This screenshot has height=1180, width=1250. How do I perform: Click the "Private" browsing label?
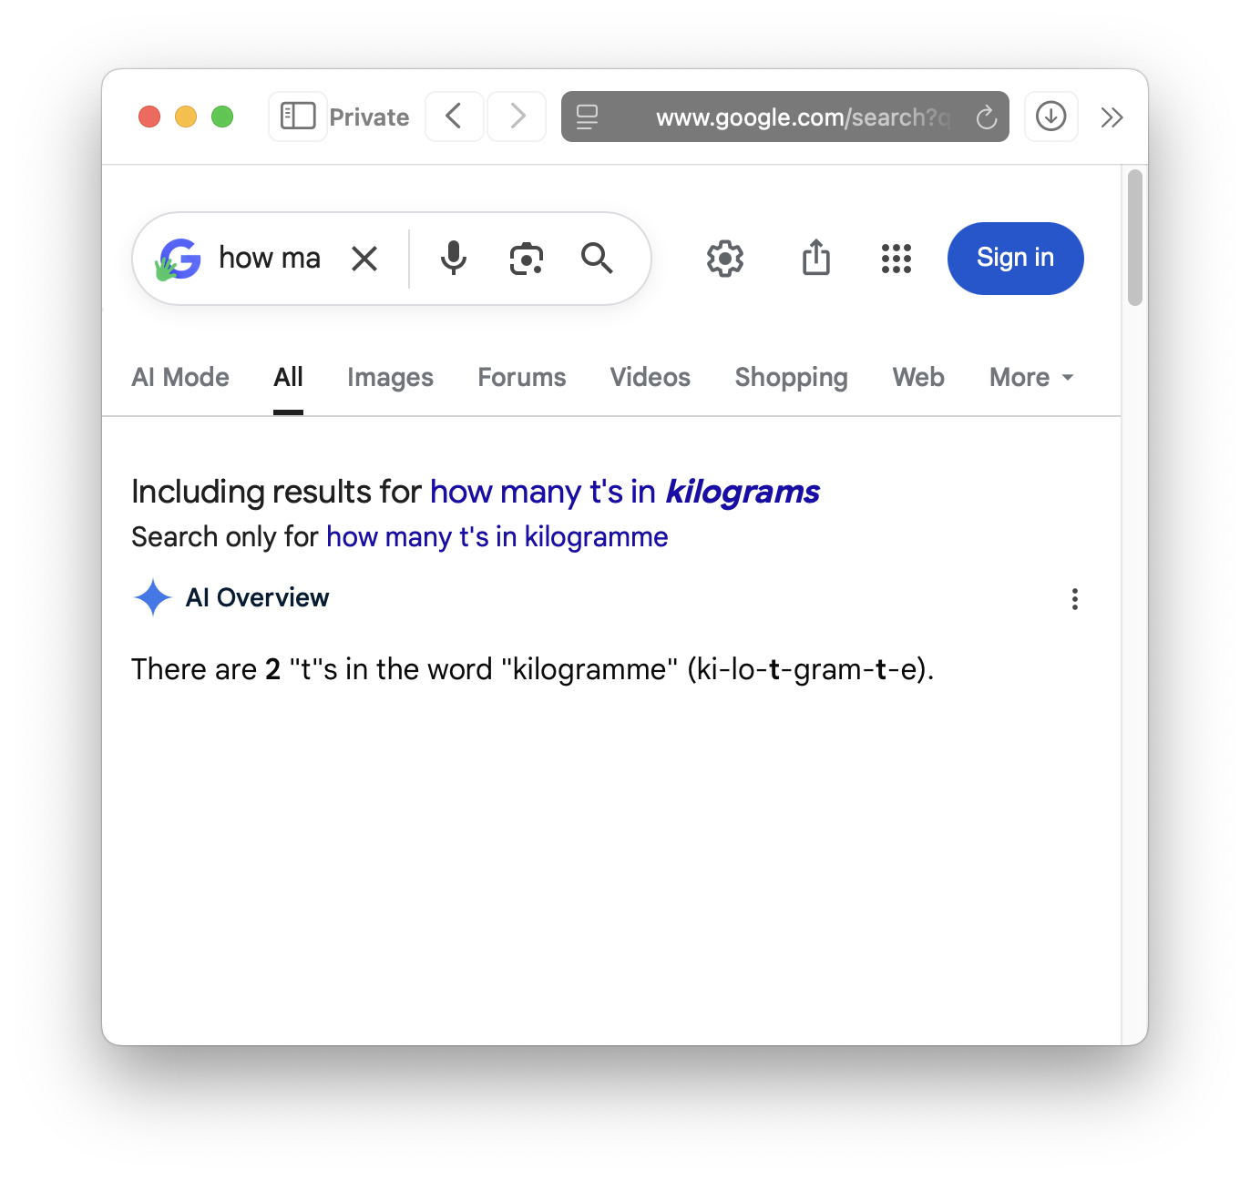369,117
